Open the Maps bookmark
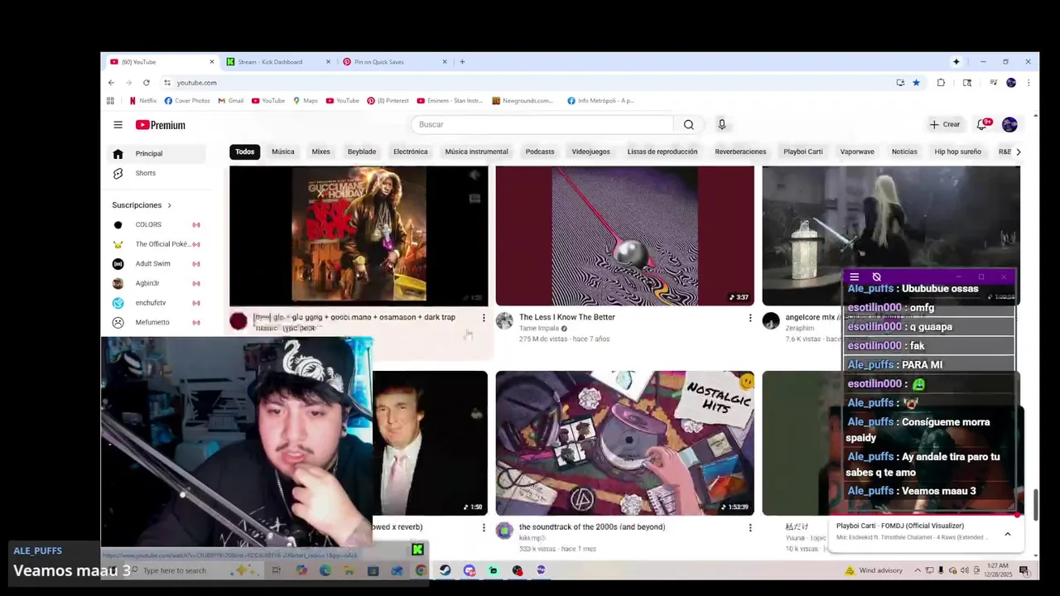 tap(305, 101)
